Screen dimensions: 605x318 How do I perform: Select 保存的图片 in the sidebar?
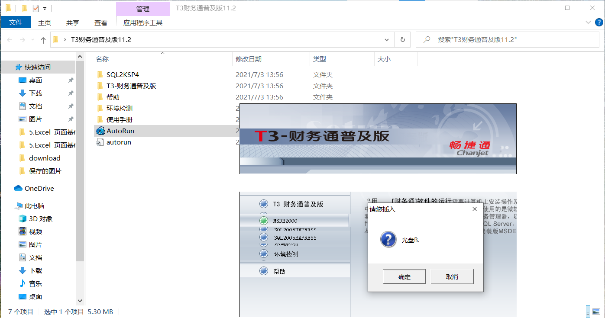[x=45, y=171]
